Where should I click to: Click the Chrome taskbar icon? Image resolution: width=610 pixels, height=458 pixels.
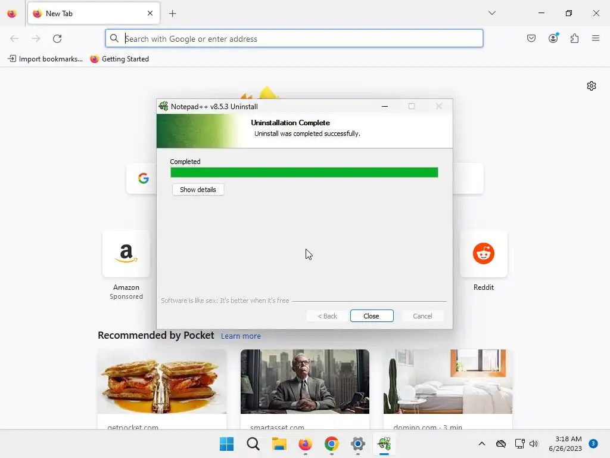coord(331,444)
